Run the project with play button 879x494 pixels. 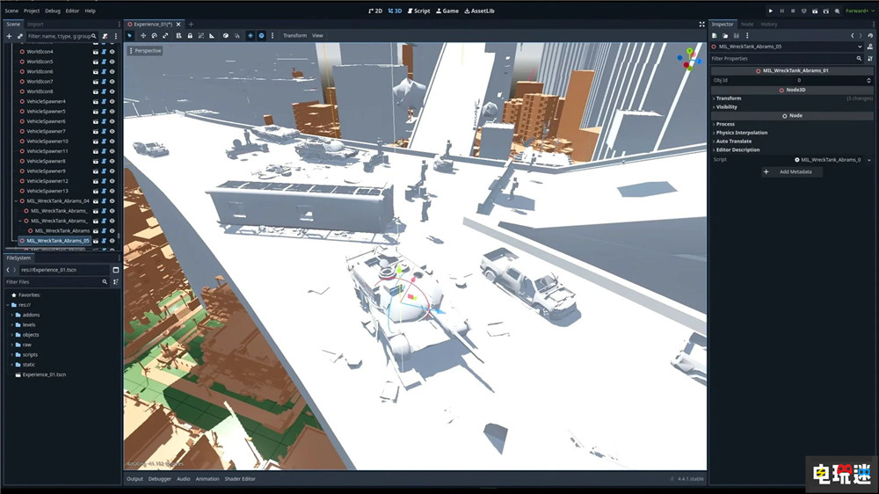771,11
